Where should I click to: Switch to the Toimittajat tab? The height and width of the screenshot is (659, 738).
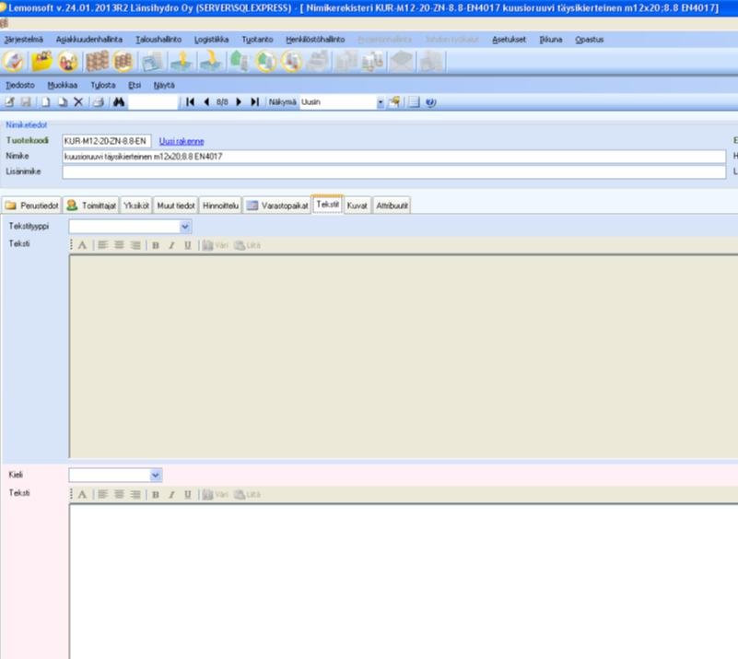tap(91, 206)
